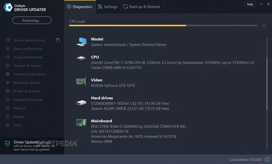Click the Scanning... button
Viewport: 272px width, 164px height.
click(32, 20)
